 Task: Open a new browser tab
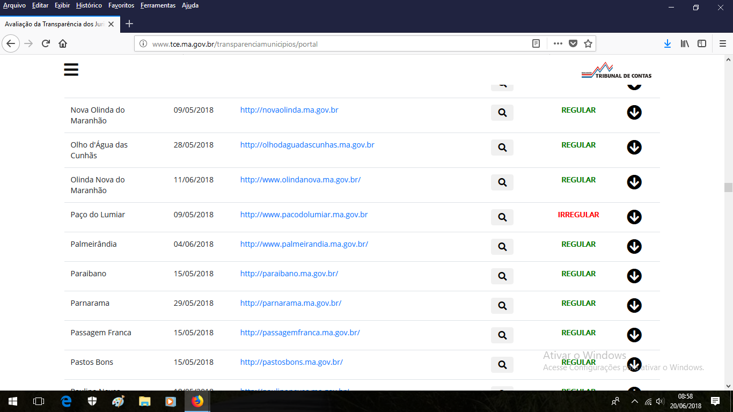click(129, 24)
